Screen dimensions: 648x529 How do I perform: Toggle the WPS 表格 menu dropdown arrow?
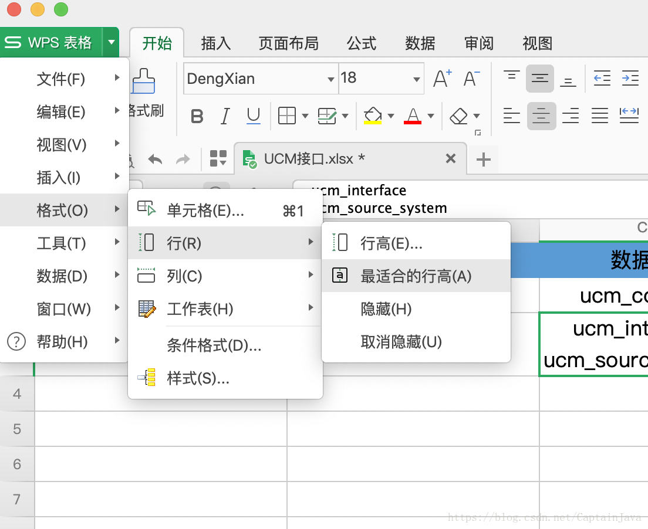click(111, 42)
